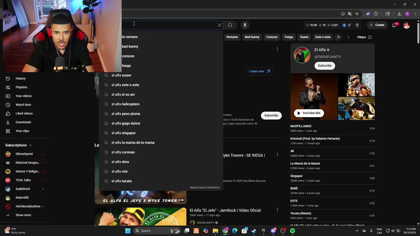Click the blue IQ extension icon

point(344,25)
